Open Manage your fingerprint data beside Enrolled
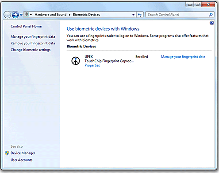 click(x=183, y=57)
